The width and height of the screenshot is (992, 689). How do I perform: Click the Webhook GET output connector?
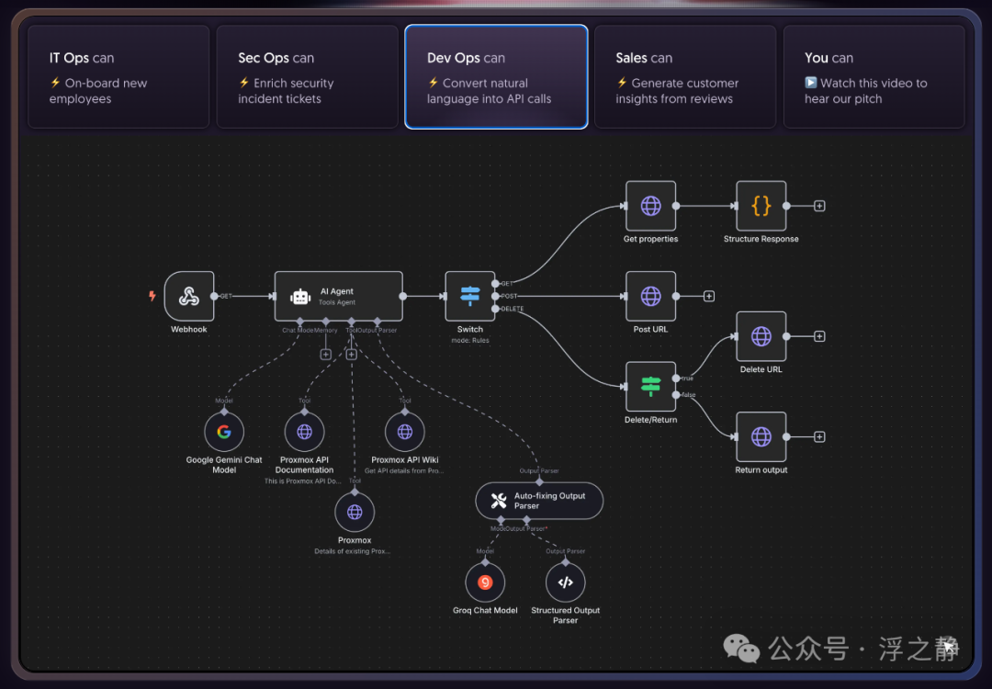pos(214,296)
